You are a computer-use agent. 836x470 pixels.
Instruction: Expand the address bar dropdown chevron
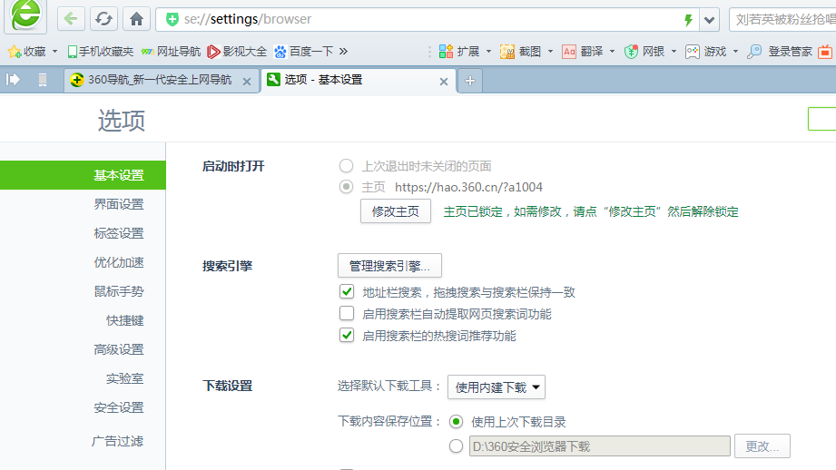pyautogui.click(x=709, y=20)
